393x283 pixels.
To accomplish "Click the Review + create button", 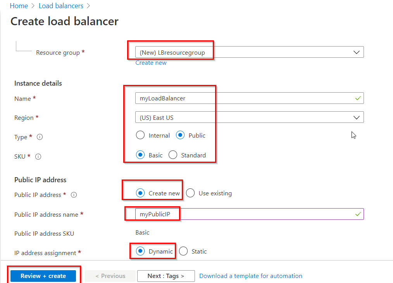I will point(43,276).
